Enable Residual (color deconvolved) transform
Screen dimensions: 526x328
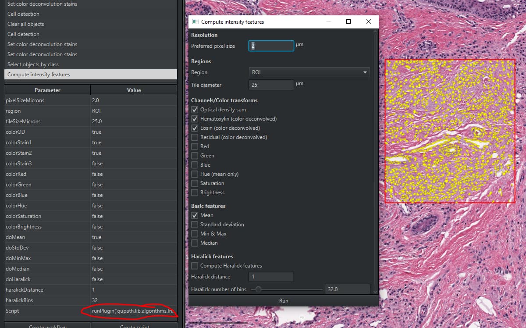195,137
